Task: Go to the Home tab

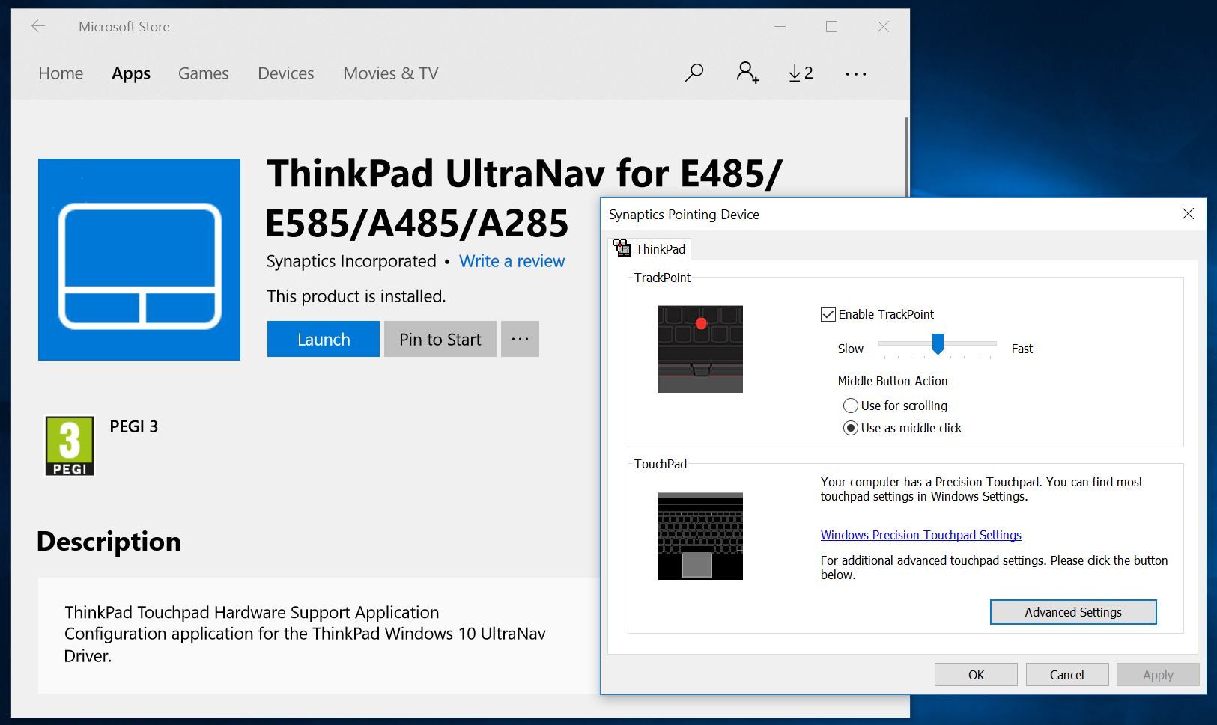Action: [61, 73]
